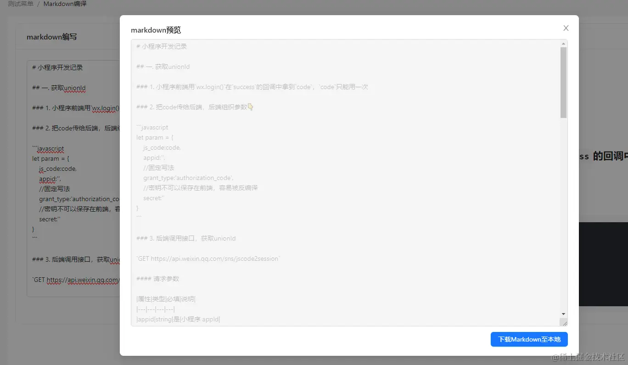Click the 'markdown编写' heading in background page
The image size is (628, 365).
tap(52, 37)
